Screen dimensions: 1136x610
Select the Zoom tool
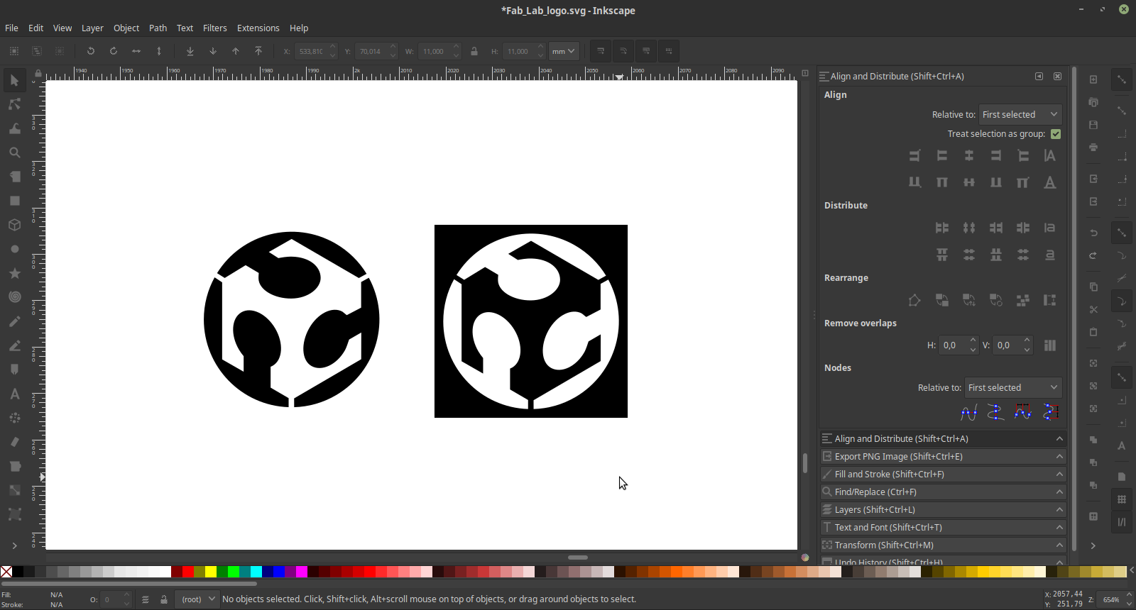pyautogui.click(x=14, y=152)
